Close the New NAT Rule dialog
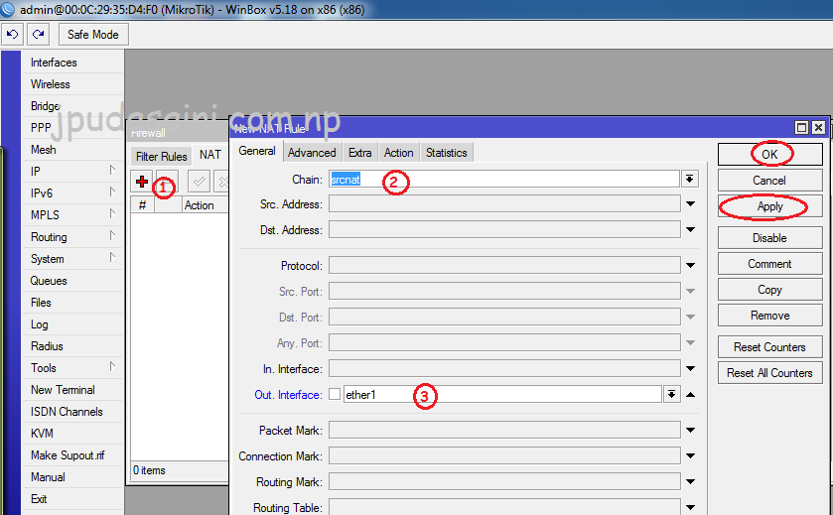 pos(819,127)
